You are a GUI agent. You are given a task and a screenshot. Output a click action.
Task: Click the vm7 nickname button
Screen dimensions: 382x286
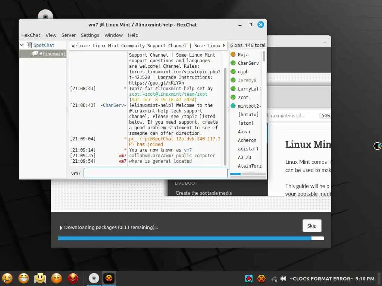pyautogui.click(x=76, y=174)
